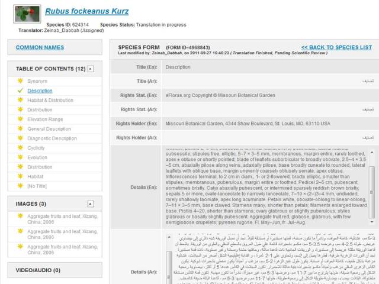Click inside Details (Ar) text area

point(274,259)
